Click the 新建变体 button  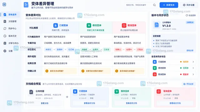coord(169,5)
